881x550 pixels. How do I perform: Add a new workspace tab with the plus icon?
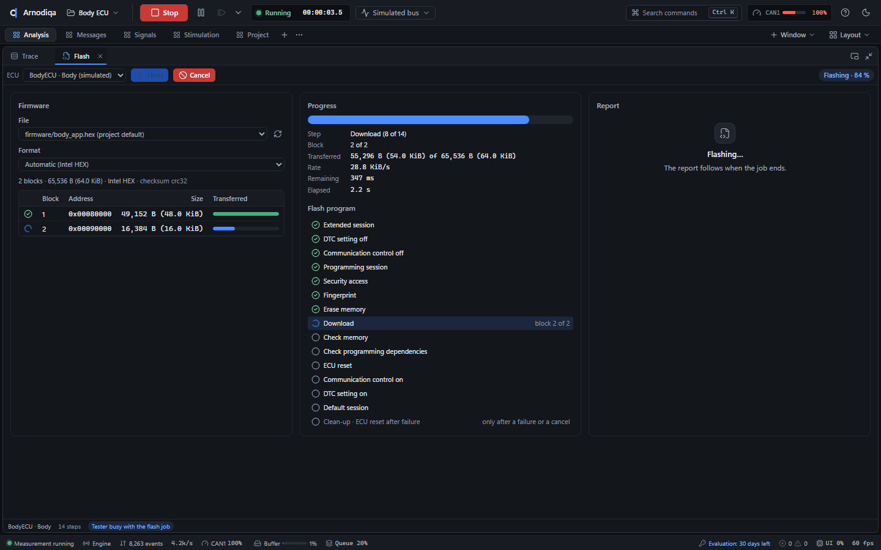point(284,35)
